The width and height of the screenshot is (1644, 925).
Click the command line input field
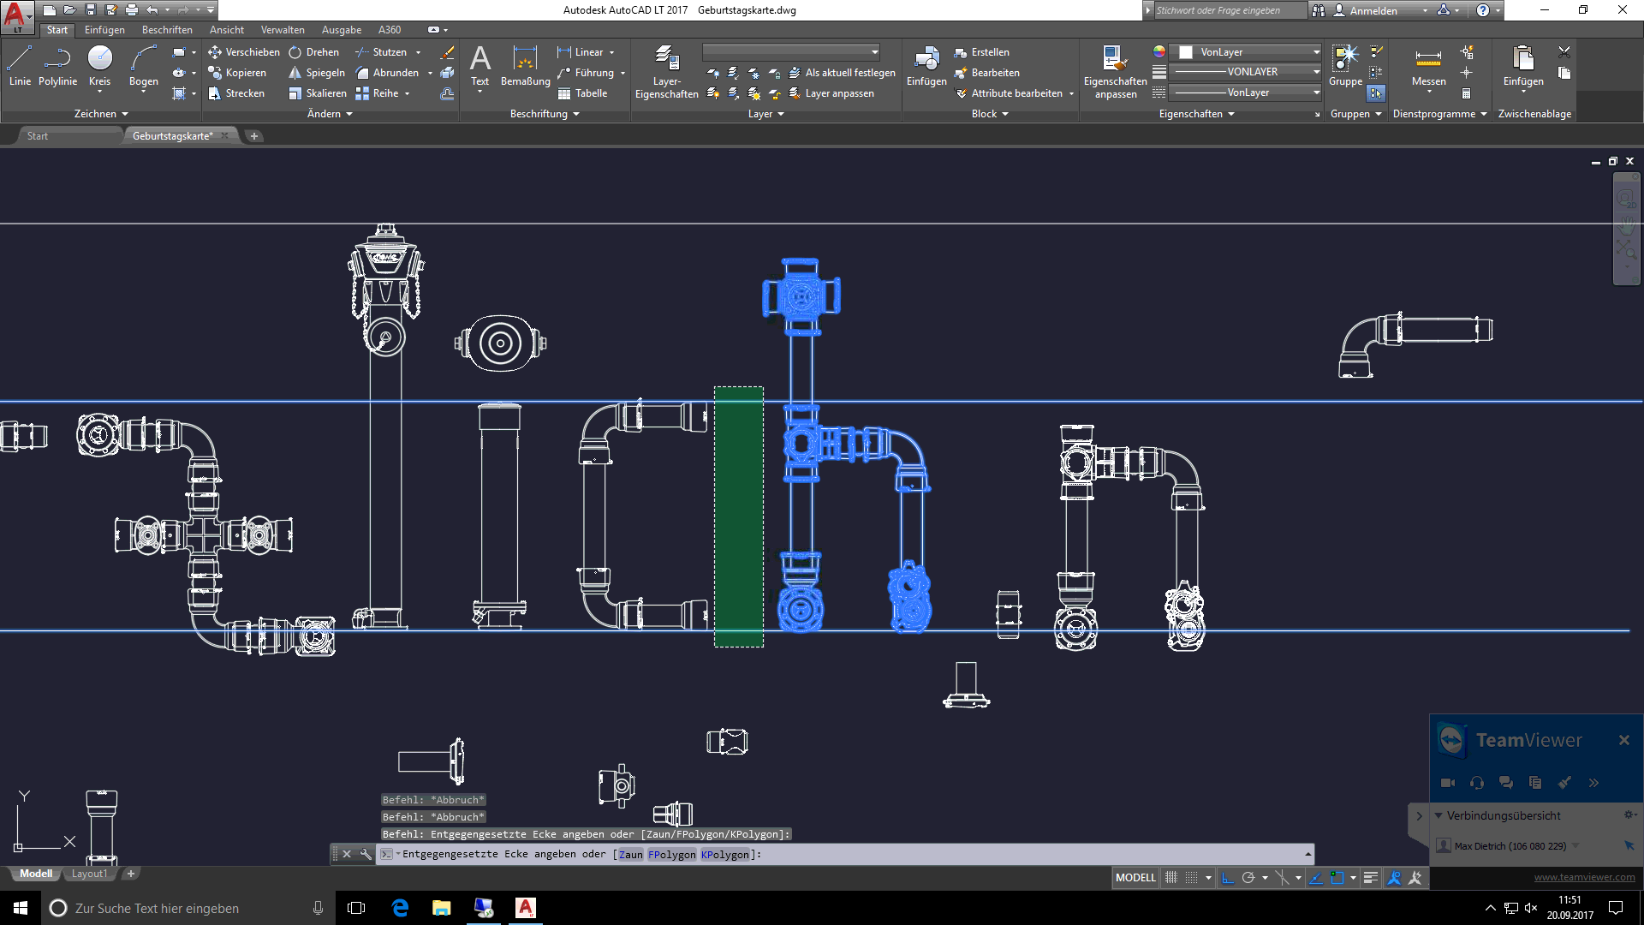tap(843, 854)
